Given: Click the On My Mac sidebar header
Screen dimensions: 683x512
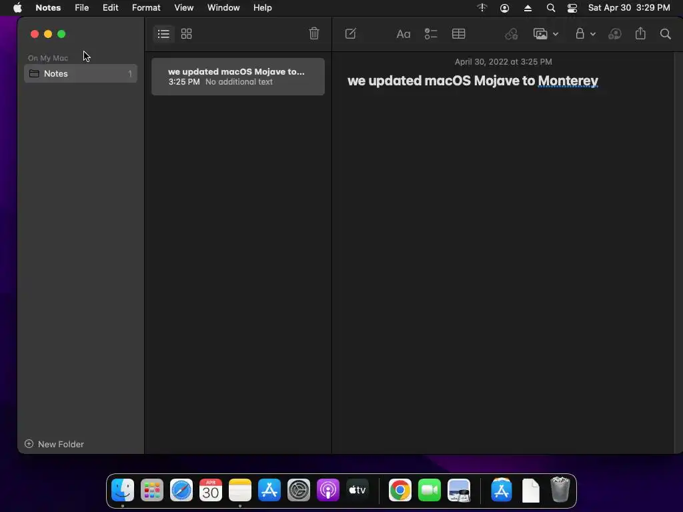Looking at the screenshot, I should tap(48, 58).
